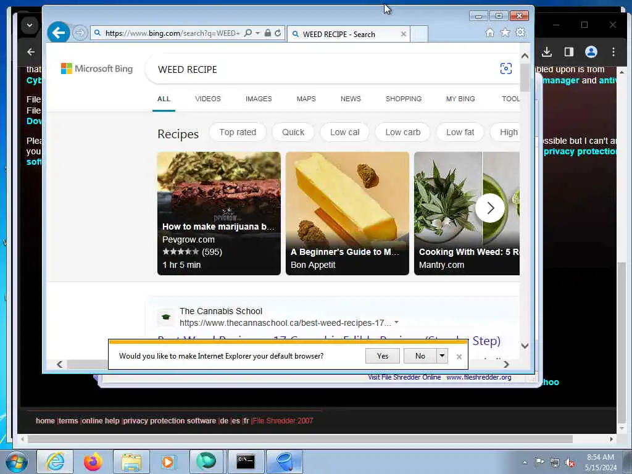Open command prompt from taskbar
This screenshot has width=632, height=474.
246,462
